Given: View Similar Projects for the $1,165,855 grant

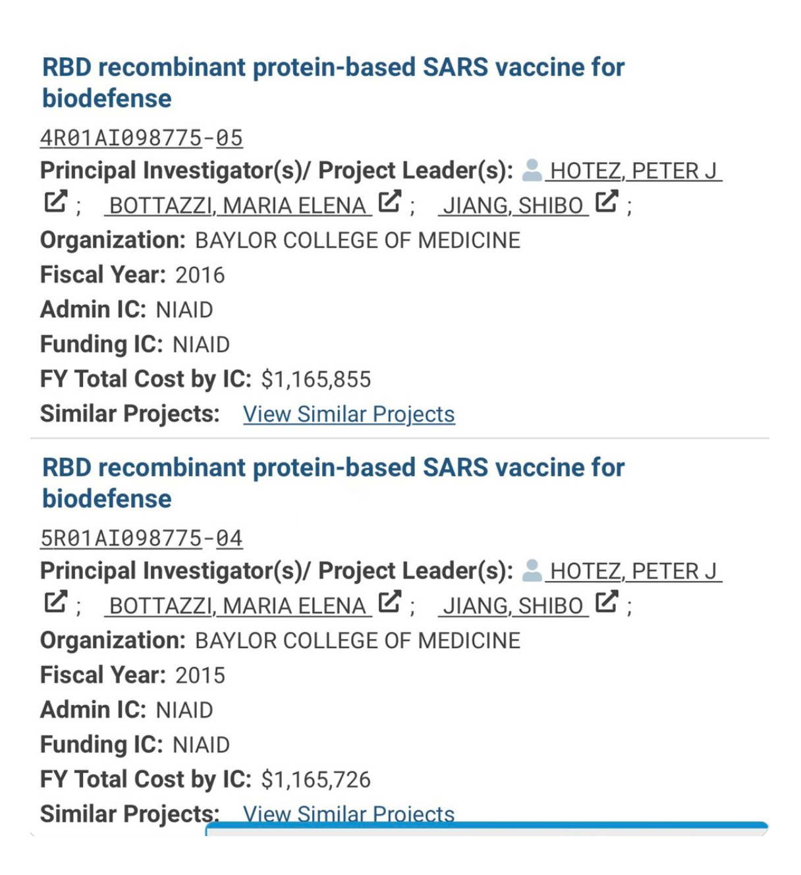Looking at the screenshot, I should (x=348, y=414).
